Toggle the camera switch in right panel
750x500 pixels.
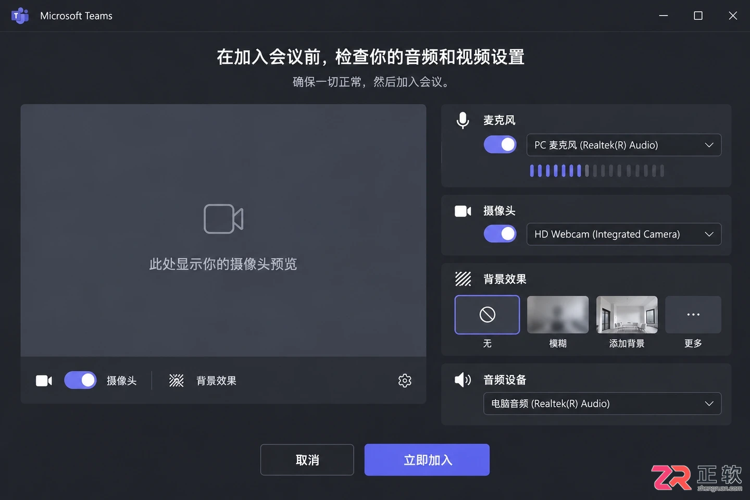pyautogui.click(x=500, y=234)
